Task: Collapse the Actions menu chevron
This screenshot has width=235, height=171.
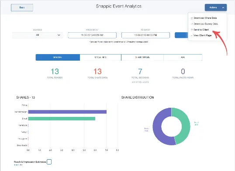Action: 223,7
